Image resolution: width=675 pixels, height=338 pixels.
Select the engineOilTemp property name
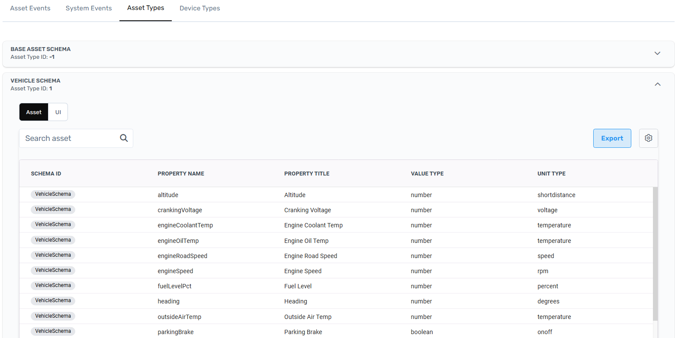tap(178, 241)
